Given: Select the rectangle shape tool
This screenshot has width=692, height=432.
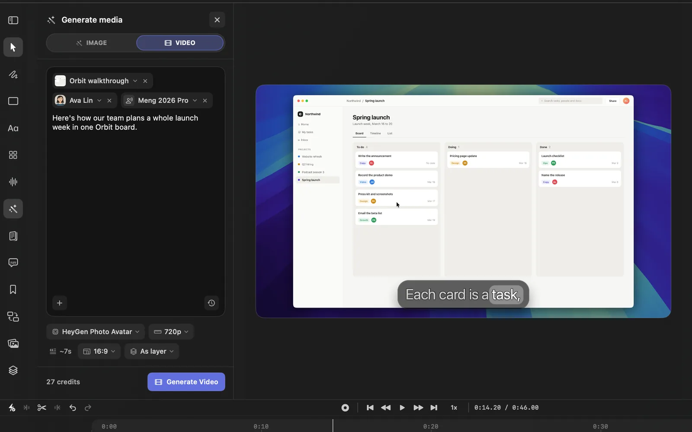Looking at the screenshot, I should click(13, 101).
